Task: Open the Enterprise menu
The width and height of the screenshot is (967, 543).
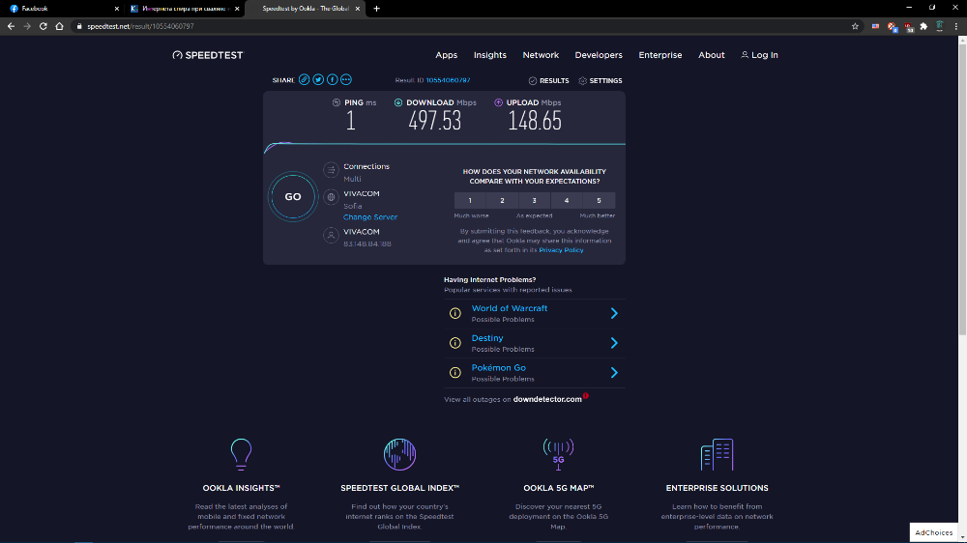Action: pyautogui.click(x=659, y=55)
